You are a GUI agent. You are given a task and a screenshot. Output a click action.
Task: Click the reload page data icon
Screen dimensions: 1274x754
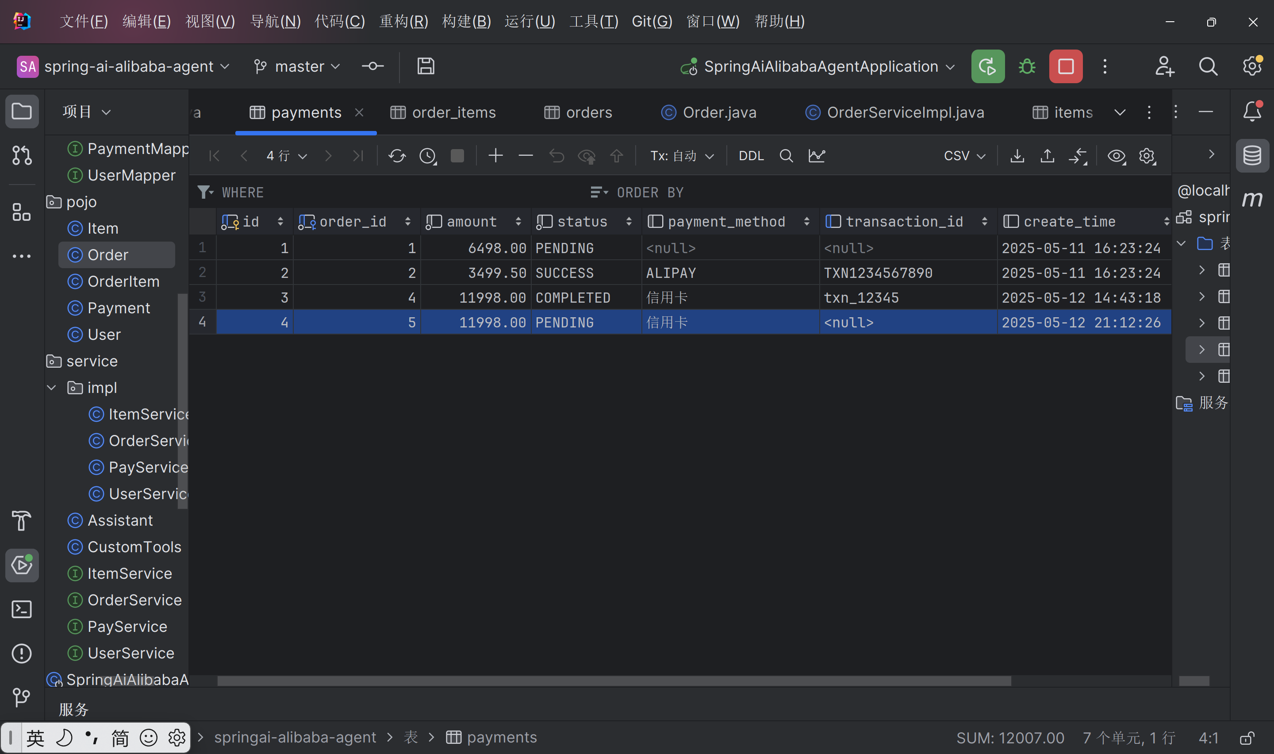click(396, 156)
